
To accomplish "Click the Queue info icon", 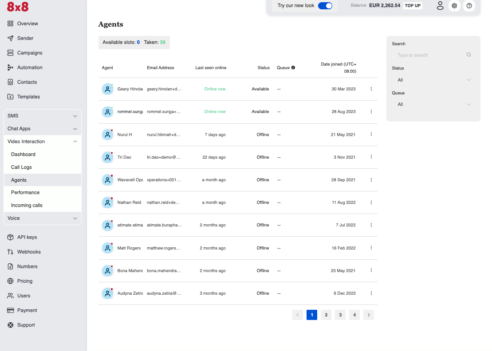I will click(293, 68).
